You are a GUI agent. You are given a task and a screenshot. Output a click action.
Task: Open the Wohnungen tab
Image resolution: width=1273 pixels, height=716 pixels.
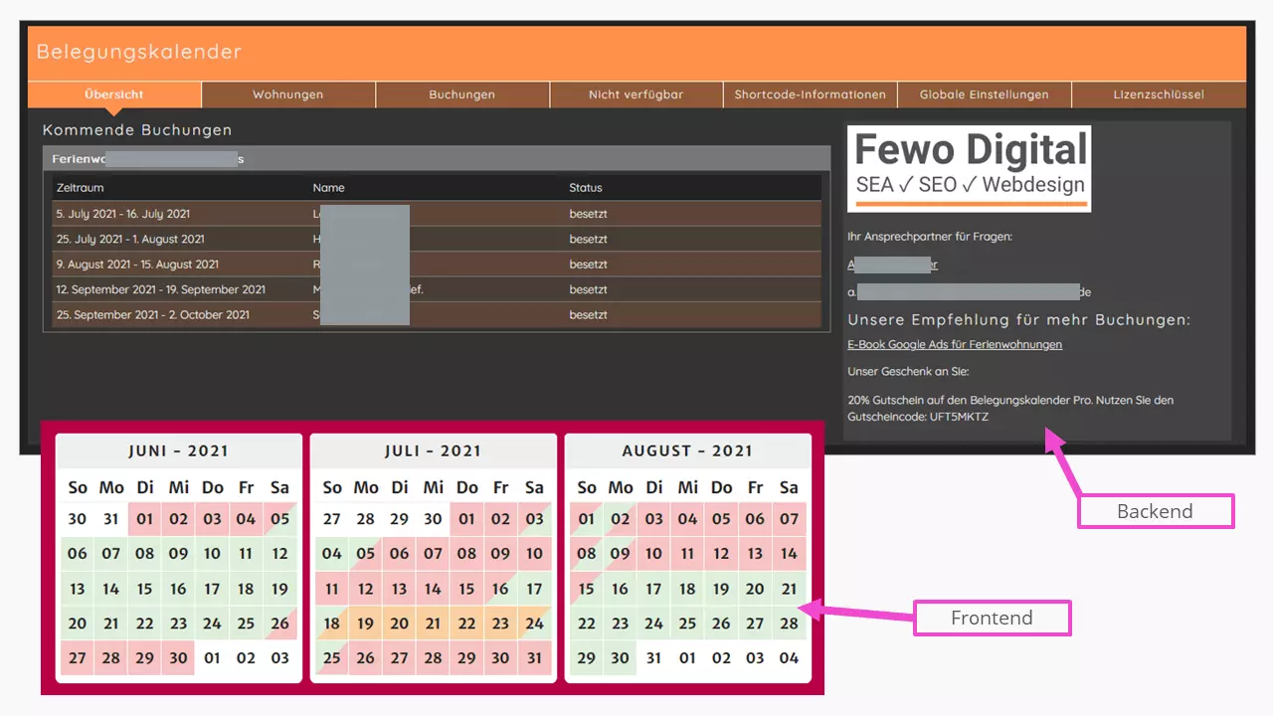click(x=288, y=94)
